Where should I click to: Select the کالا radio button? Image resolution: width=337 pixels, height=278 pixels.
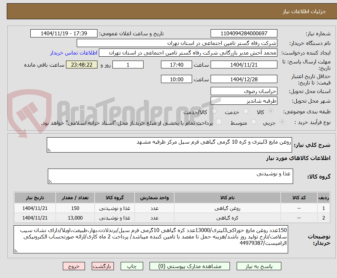[271, 111]
